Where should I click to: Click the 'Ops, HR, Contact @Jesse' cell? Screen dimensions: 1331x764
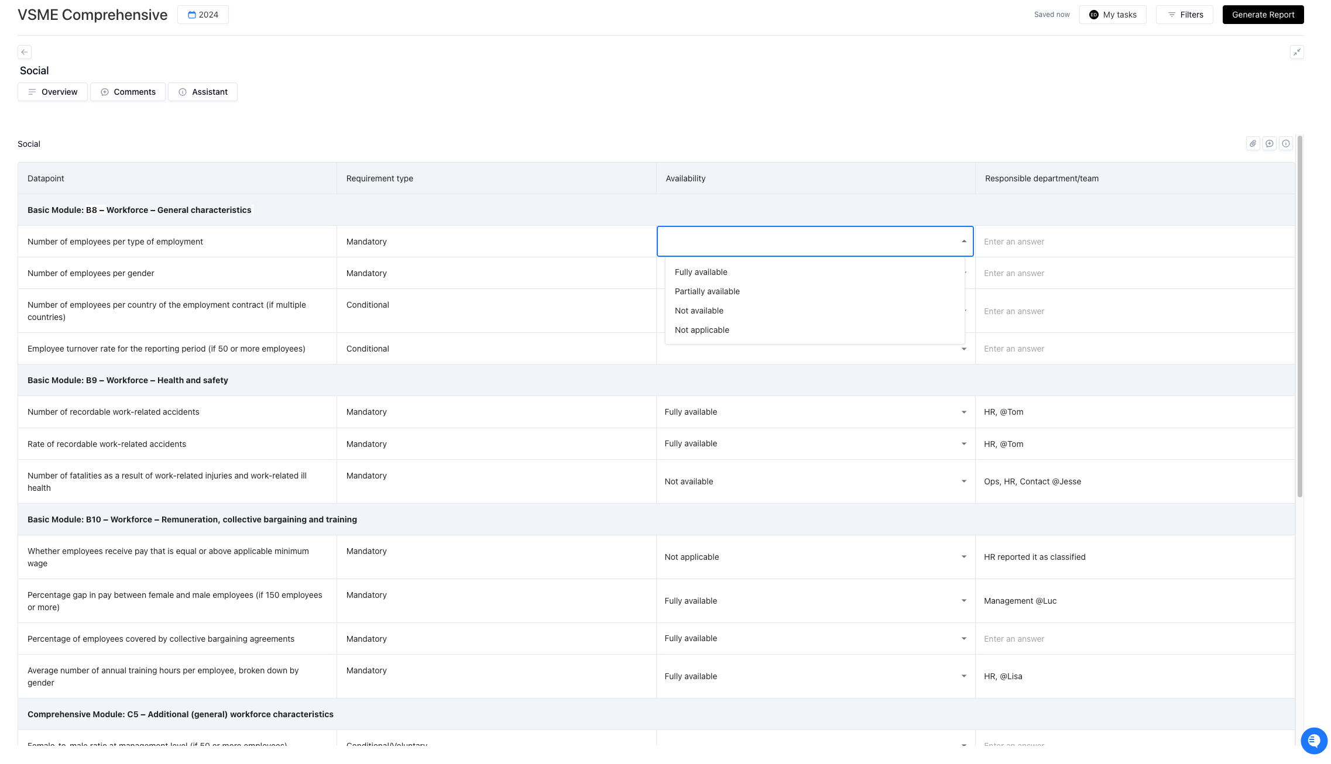pos(1135,481)
